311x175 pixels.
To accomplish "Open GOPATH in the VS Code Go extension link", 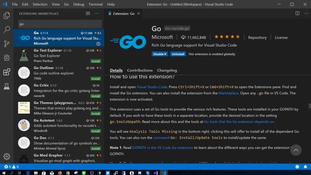I will 162,148.
